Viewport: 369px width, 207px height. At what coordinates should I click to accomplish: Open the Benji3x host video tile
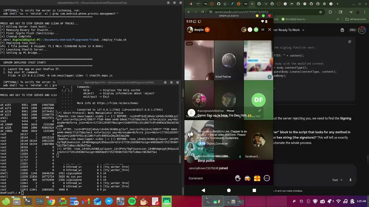(199, 60)
